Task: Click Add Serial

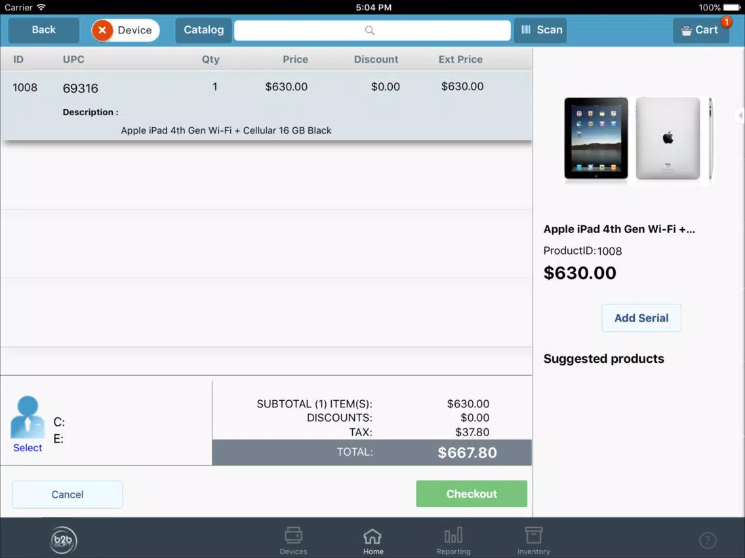Action: click(x=641, y=318)
